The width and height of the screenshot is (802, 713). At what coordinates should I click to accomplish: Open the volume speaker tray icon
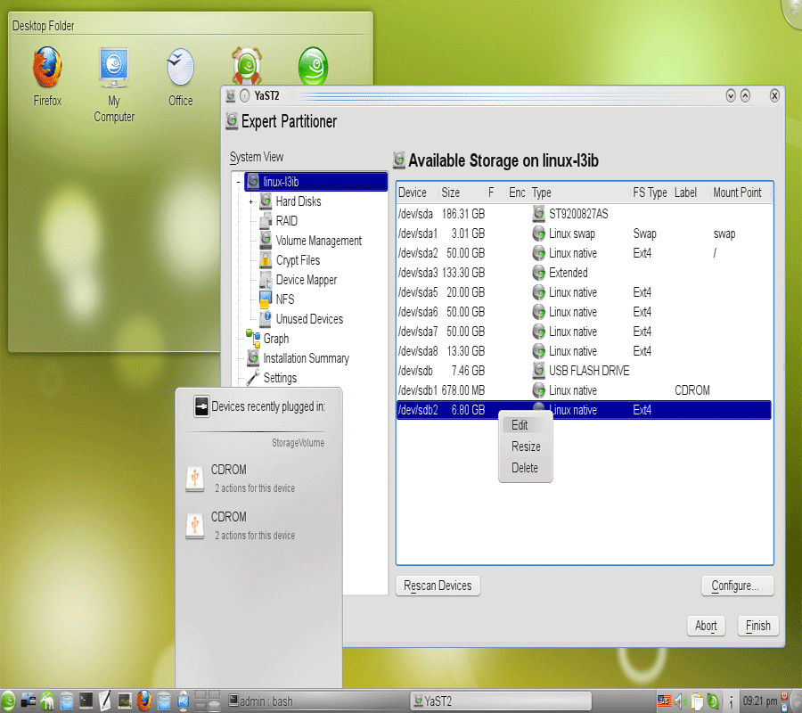coord(680,701)
